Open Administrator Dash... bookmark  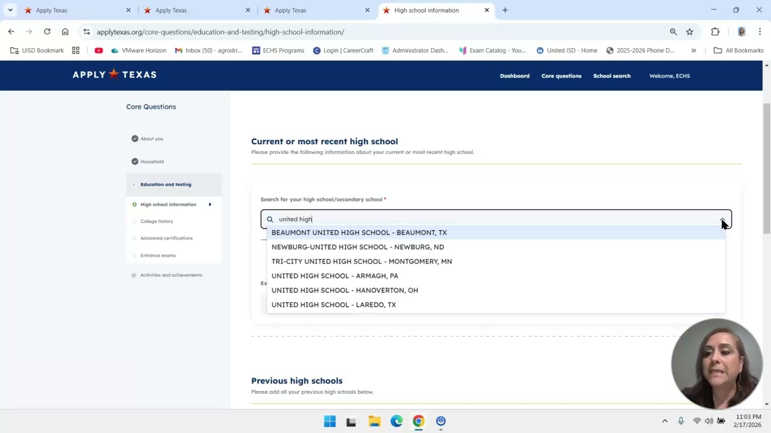pyautogui.click(x=415, y=51)
